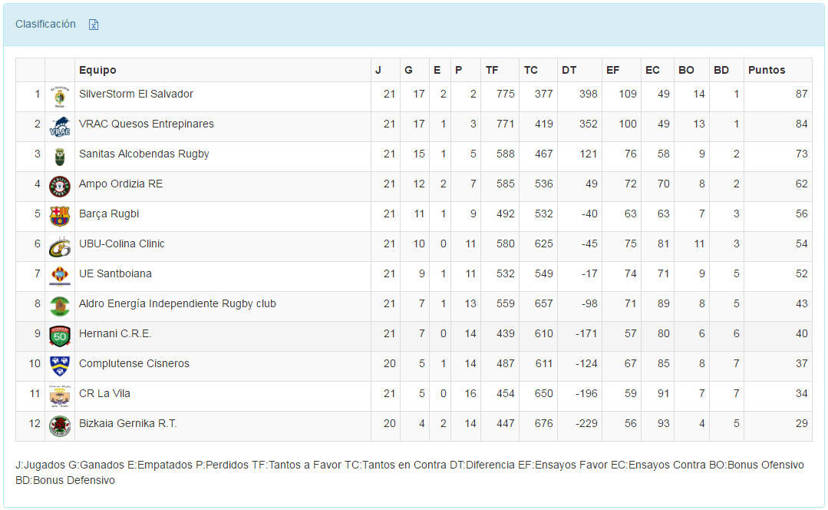The width and height of the screenshot is (828, 510).
Task: Click the DT column header
Action: [x=569, y=70]
